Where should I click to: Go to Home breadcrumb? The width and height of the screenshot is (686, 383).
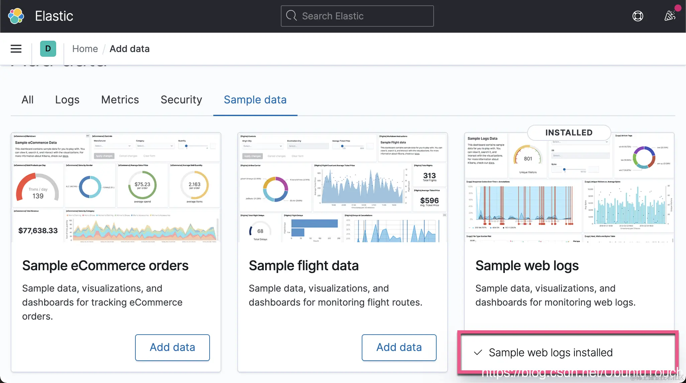coord(85,49)
